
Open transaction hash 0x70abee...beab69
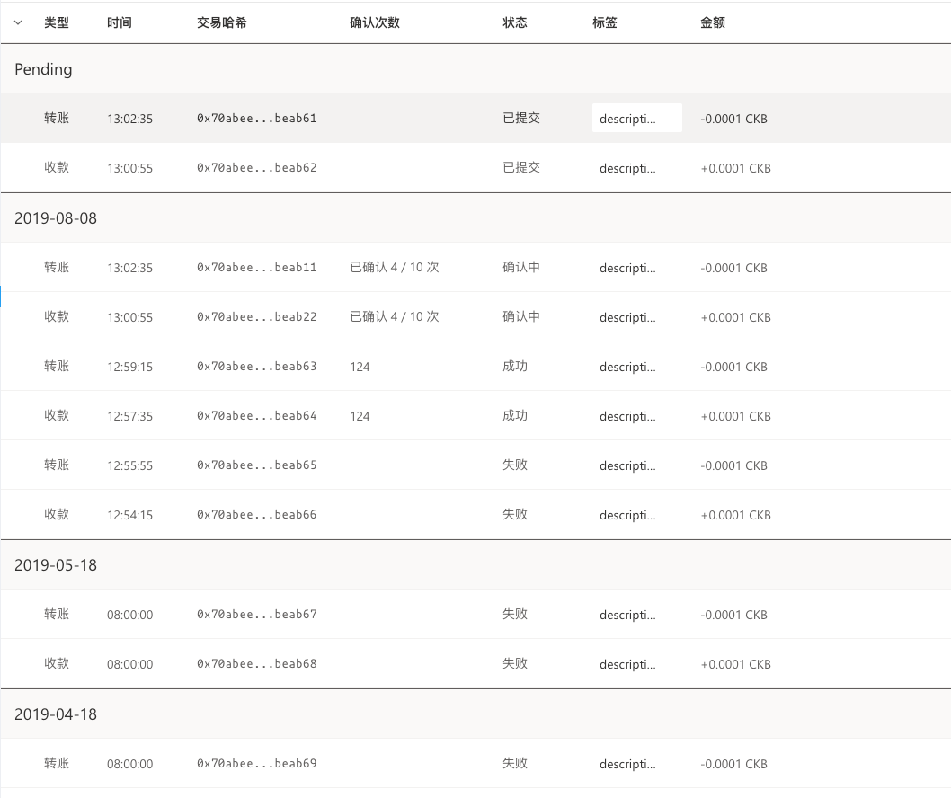[x=256, y=764]
